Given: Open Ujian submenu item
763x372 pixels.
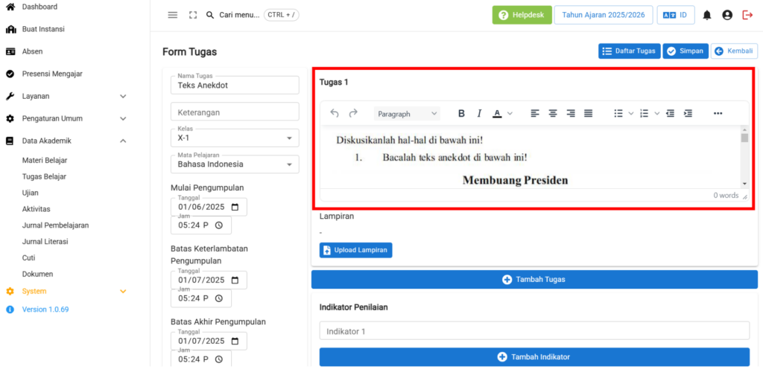Looking at the screenshot, I should 30,193.
